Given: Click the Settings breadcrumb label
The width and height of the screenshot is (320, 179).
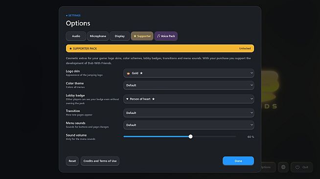Looking at the screenshot, I should pyautogui.click(x=73, y=16).
